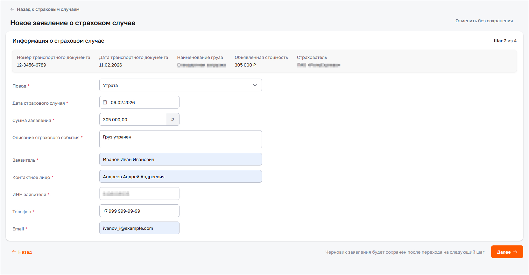Click the Телефон input field
This screenshot has height=275, width=529.
point(139,211)
